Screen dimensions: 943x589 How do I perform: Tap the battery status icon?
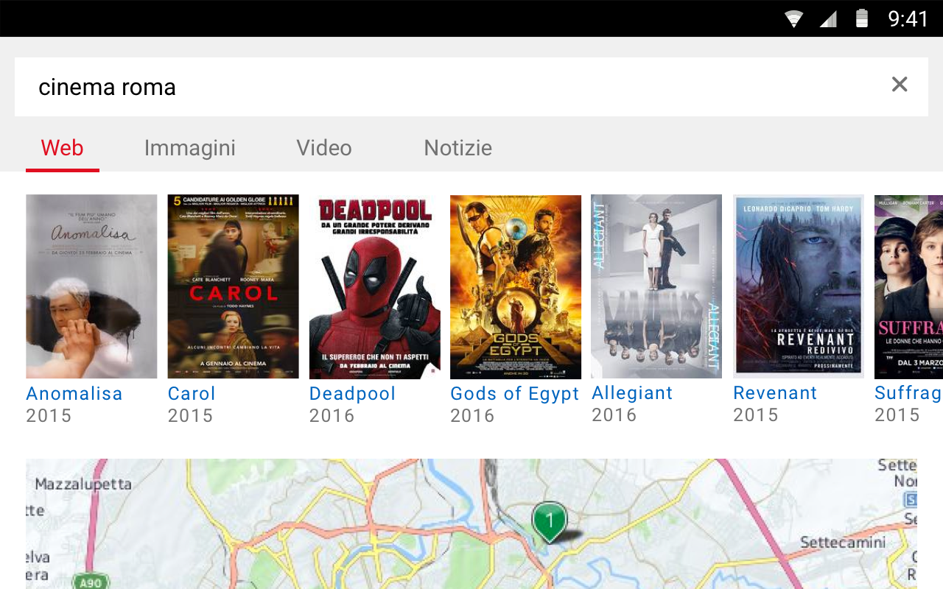862,18
